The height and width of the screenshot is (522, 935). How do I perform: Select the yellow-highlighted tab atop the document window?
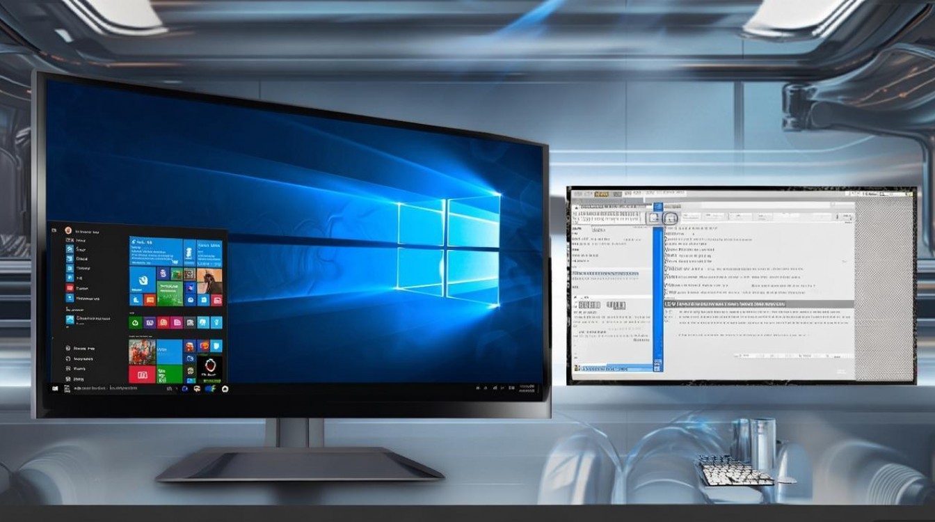[x=600, y=194]
